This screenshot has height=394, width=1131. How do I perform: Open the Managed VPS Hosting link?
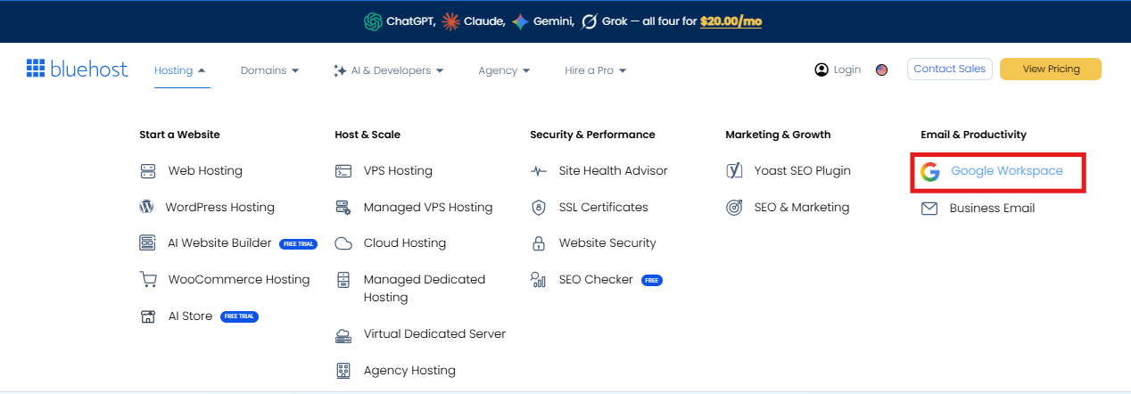[x=428, y=207]
